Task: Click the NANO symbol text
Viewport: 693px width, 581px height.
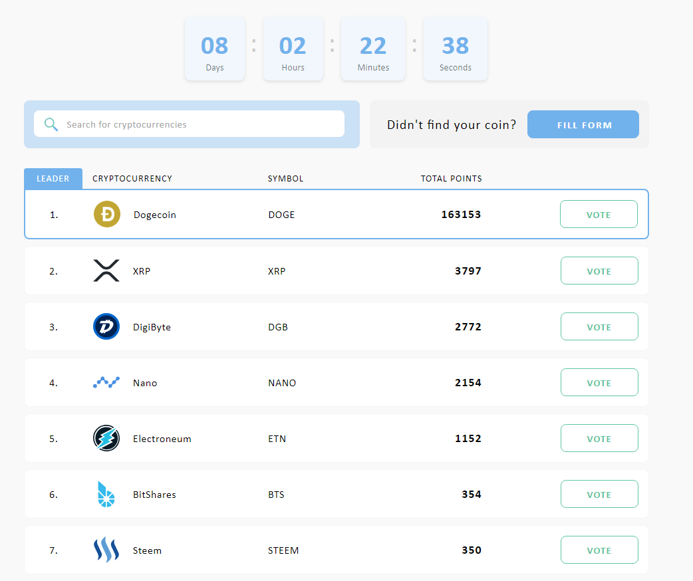Action: point(282,383)
